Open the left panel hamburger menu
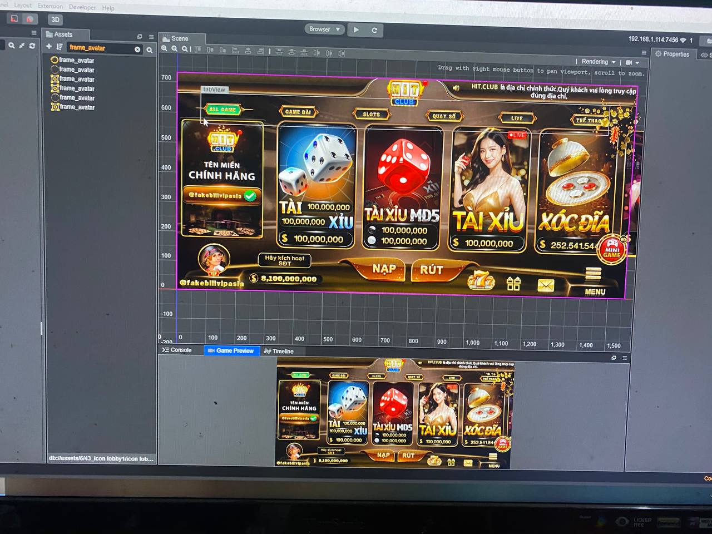Image resolution: width=712 pixels, height=534 pixels. [x=34, y=33]
